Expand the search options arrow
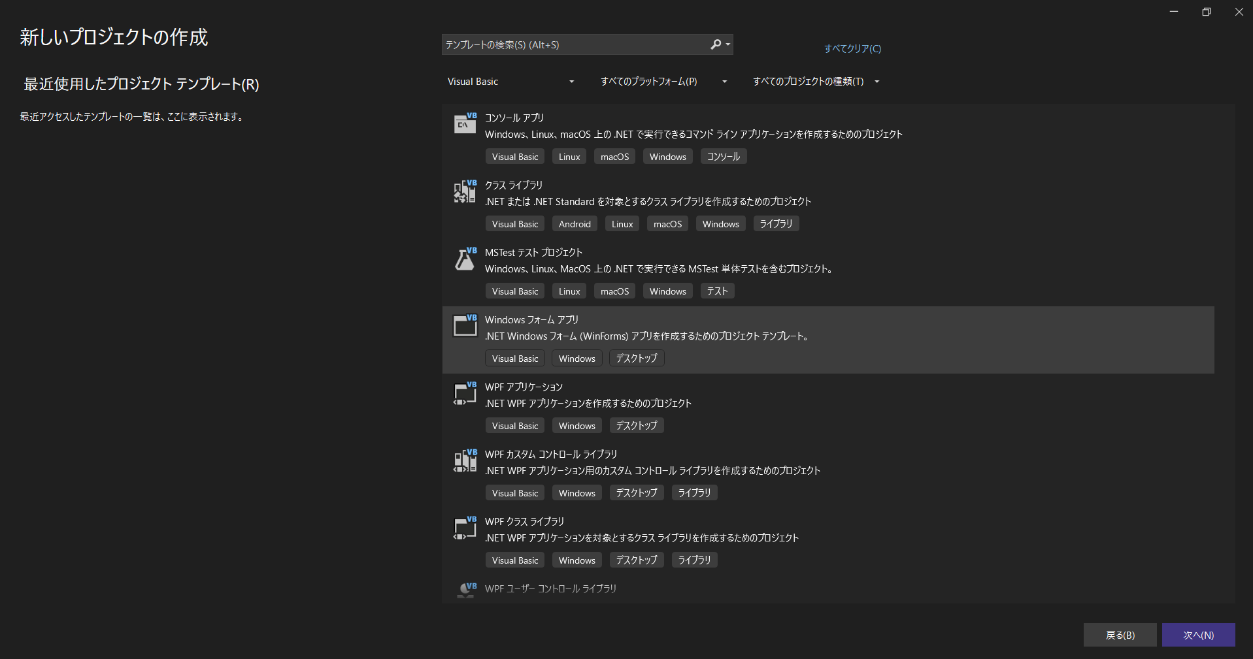Screen dimensions: 1253x659 727,44
